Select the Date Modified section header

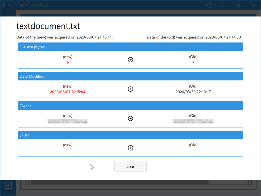pyautogui.click(x=32, y=76)
